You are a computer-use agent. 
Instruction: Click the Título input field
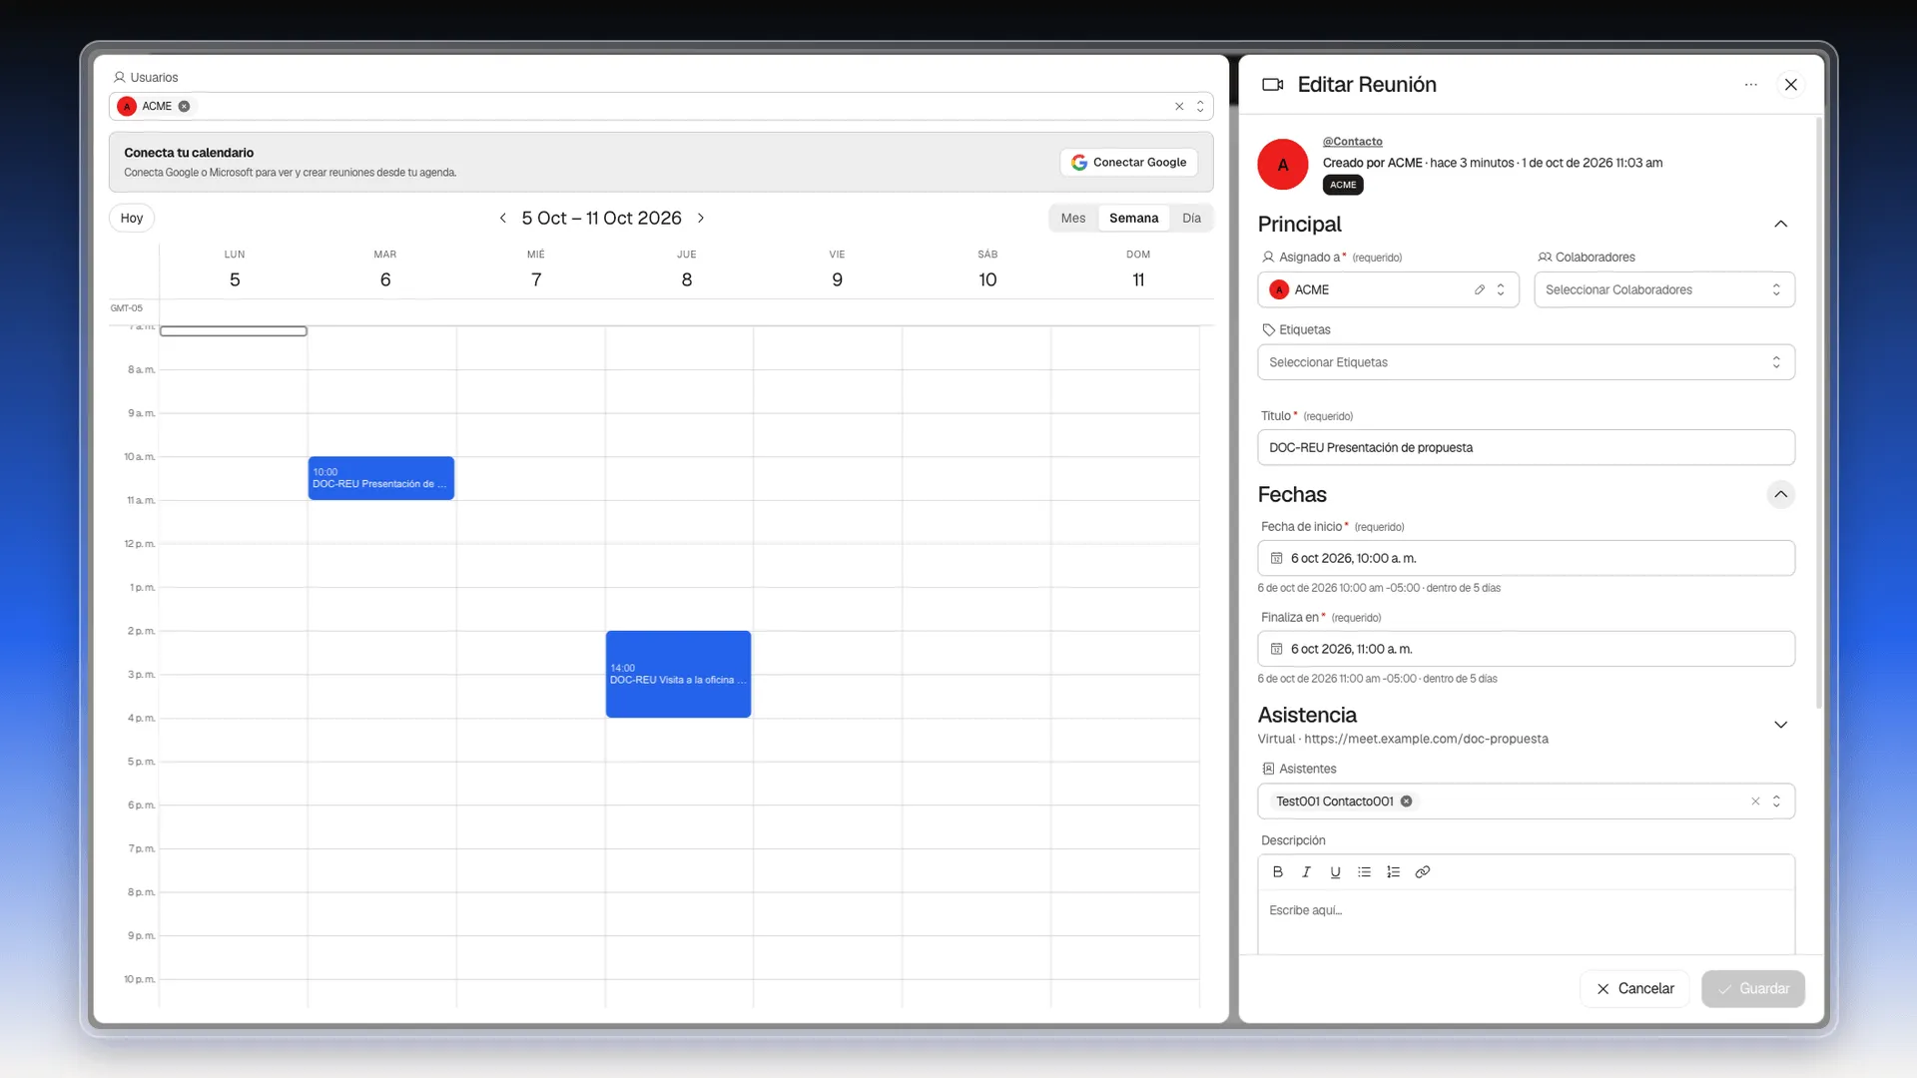pyautogui.click(x=1526, y=447)
